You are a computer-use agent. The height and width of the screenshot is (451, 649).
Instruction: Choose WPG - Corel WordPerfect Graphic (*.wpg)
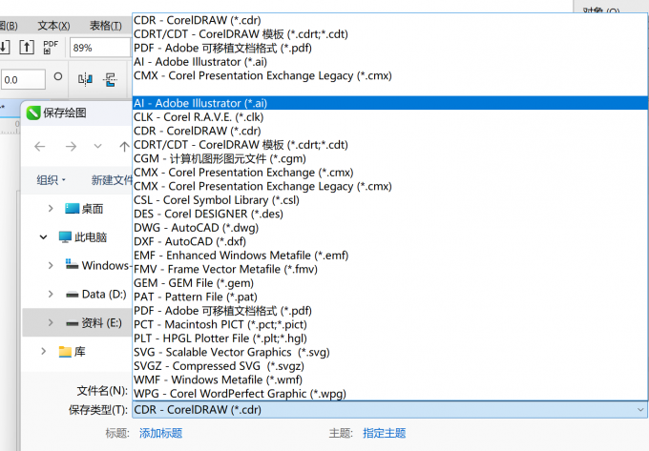[390, 394]
